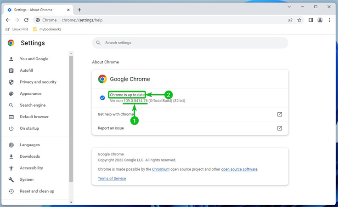Click the power icon beside On startup
The width and height of the screenshot is (338, 207).
point(11,128)
